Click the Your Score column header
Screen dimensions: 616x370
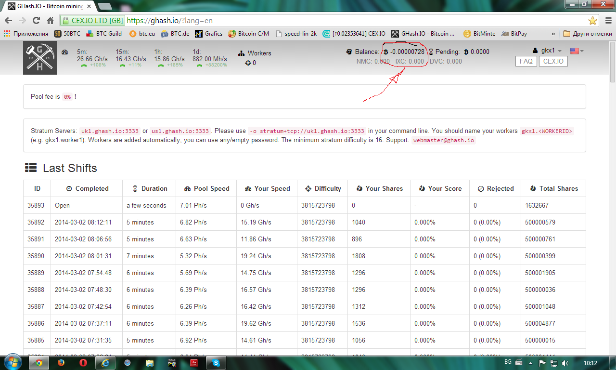[x=440, y=188]
